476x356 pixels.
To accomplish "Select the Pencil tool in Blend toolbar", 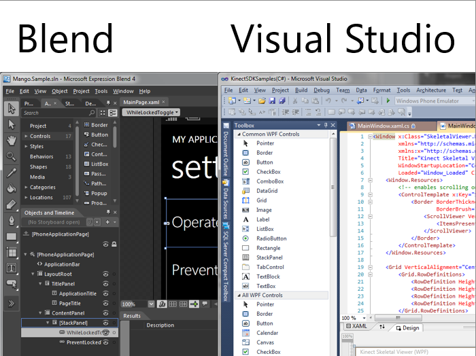I will point(12,204).
